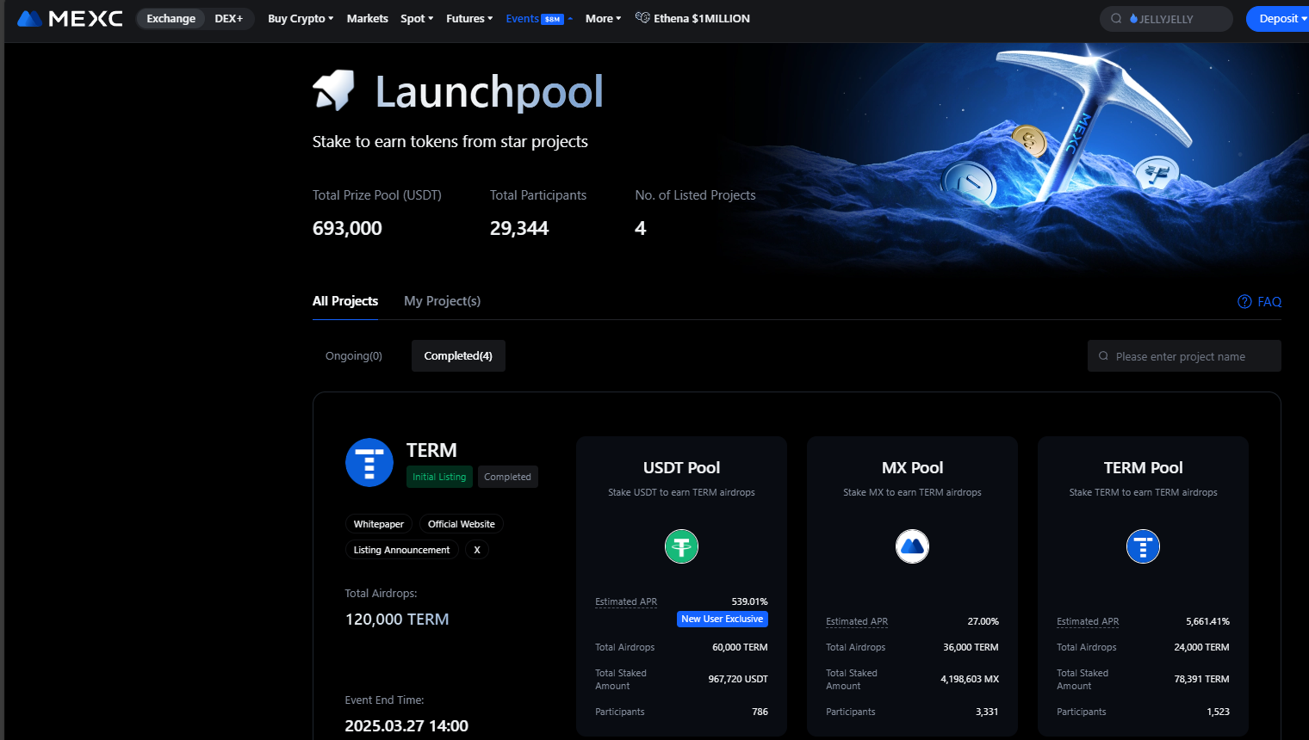
Task: Expand the More menu
Action: click(603, 19)
